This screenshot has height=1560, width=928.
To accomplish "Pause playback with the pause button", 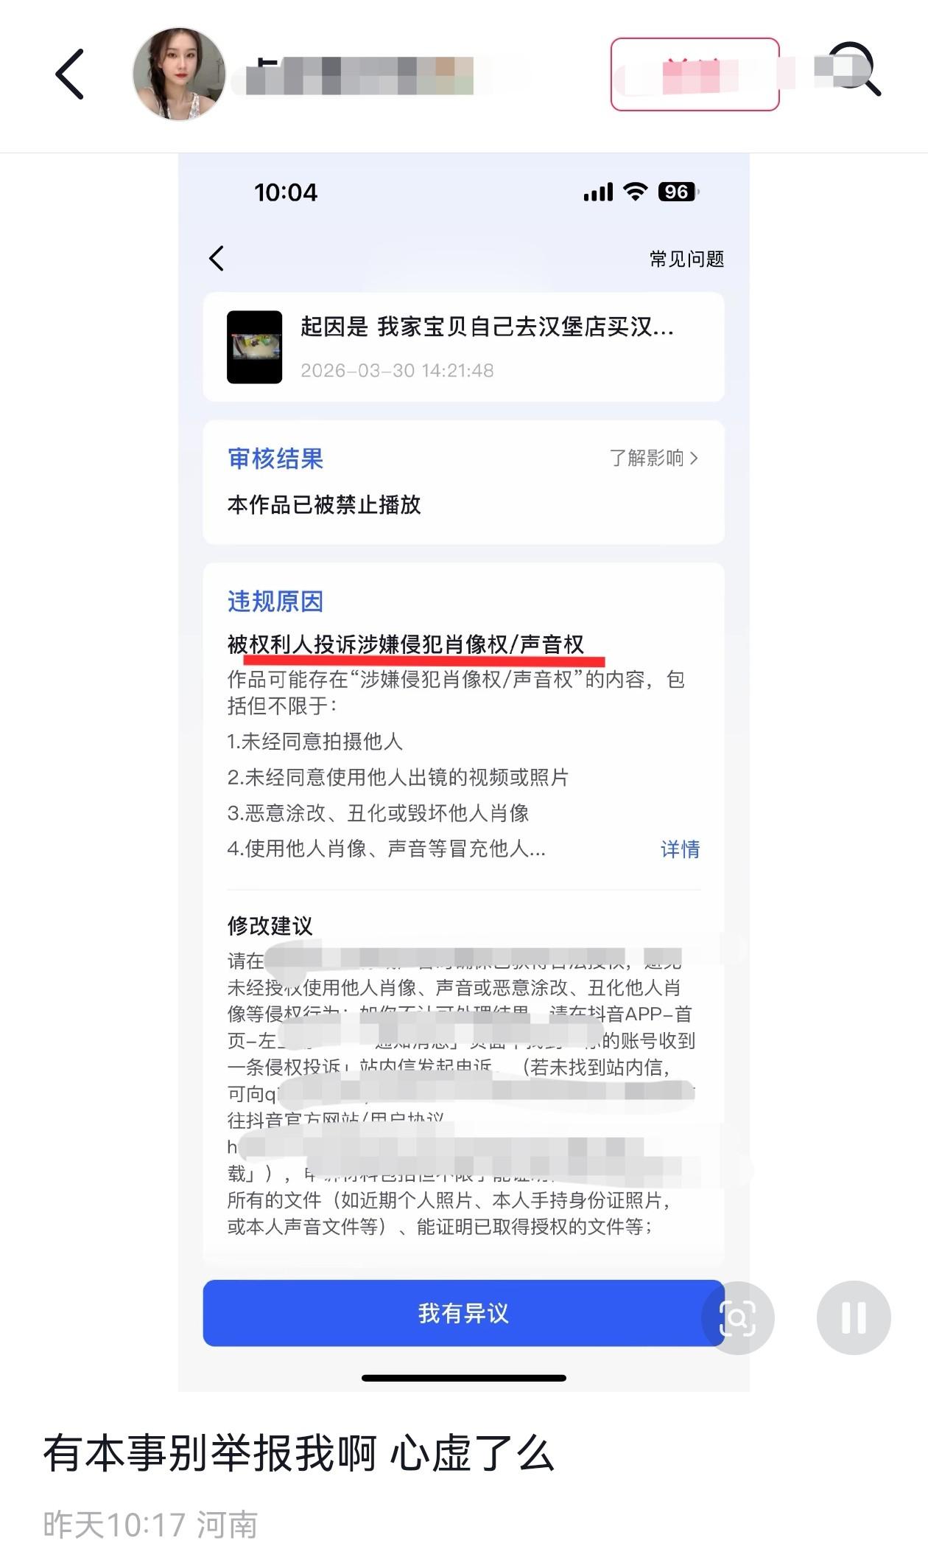I will click(x=854, y=1317).
